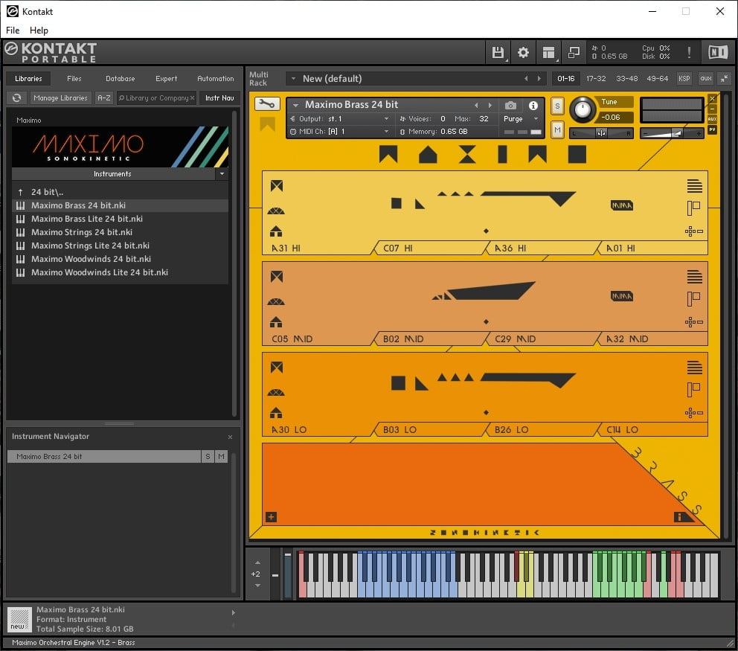Solo the Maximo Brass instrument header
Screen dimensions: 738x651
click(x=557, y=106)
